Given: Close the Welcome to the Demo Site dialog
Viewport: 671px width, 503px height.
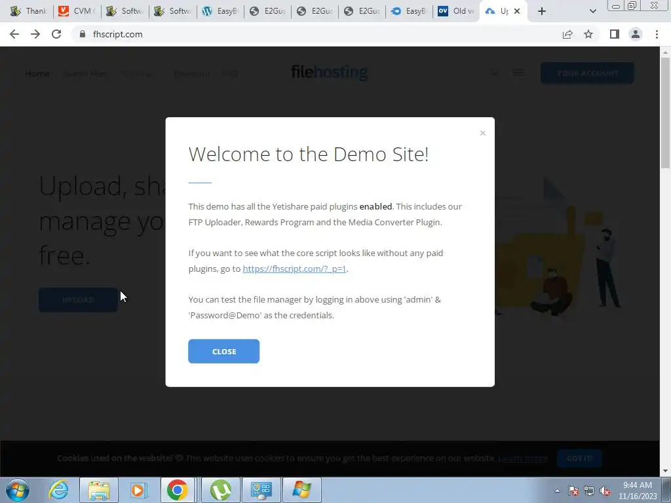Looking at the screenshot, I should click(224, 351).
